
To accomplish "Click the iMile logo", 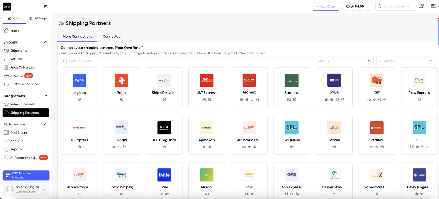I will point(164,175).
